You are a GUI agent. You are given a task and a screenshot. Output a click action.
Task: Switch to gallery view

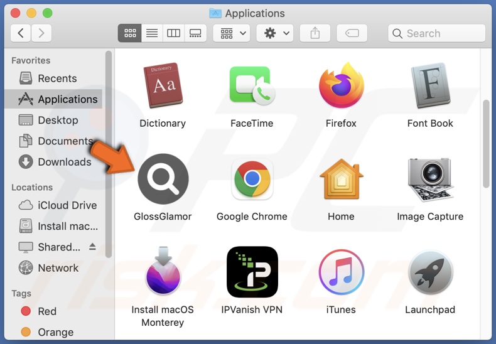coord(195,33)
